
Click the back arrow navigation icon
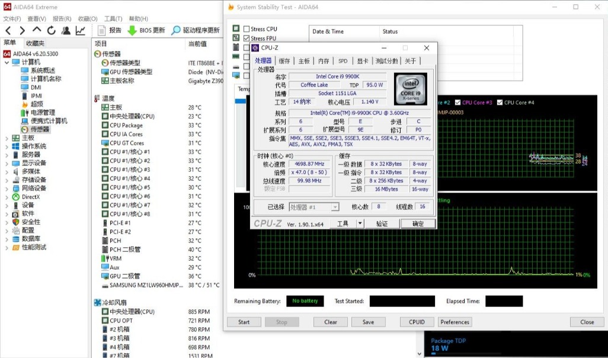point(8,30)
